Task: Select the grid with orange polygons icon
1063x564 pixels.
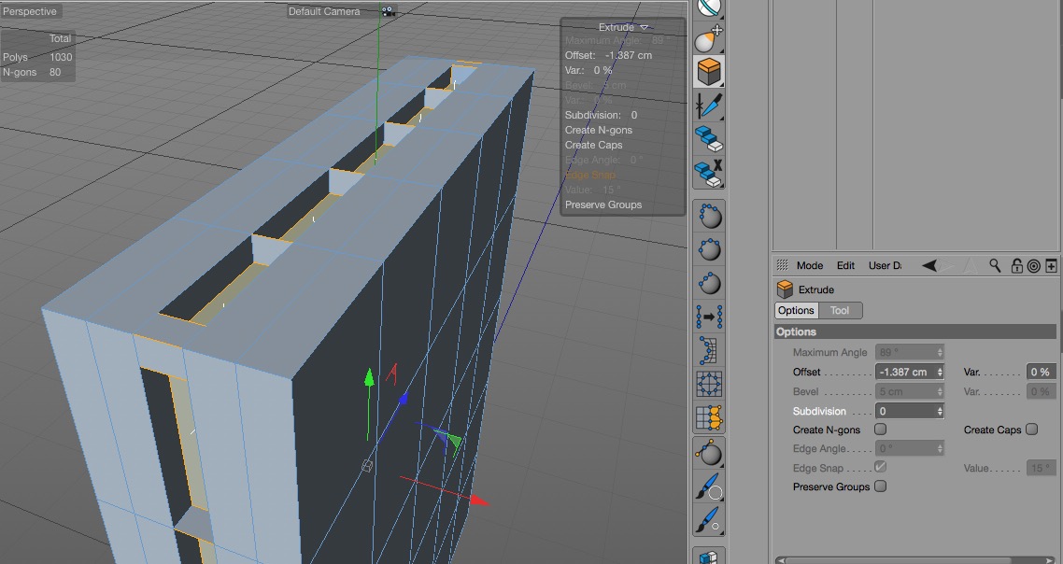Action: (x=709, y=416)
